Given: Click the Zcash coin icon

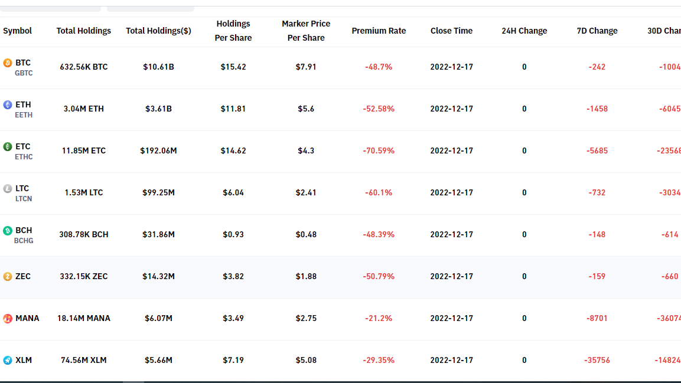Looking at the screenshot, I should point(8,277).
